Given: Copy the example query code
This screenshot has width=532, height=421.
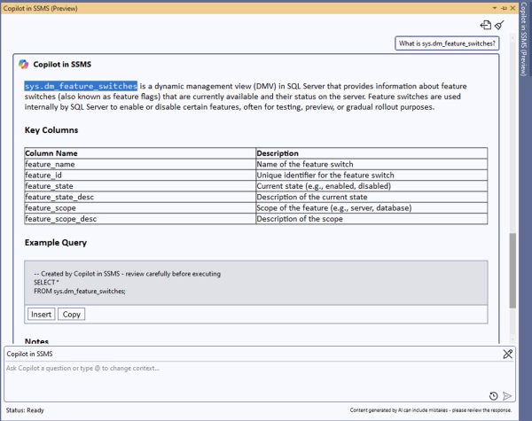Looking at the screenshot, I should (x=72, y=314).
